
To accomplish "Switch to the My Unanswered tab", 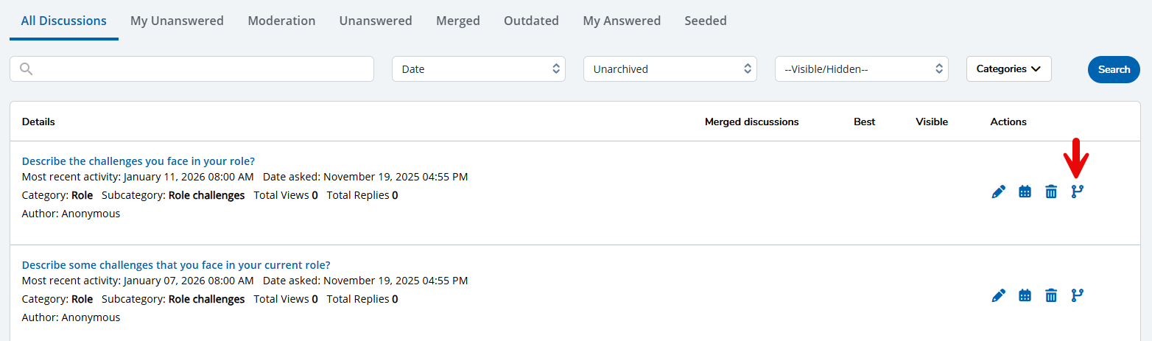I will (x=177, y=21).
